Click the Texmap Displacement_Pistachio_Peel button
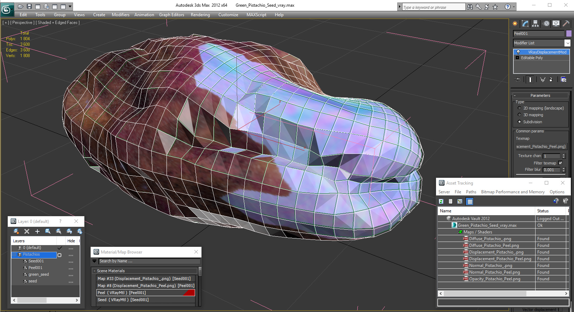The height and width of the screenshot is (312, 574). pyautogui.click(x=541, y=146)
